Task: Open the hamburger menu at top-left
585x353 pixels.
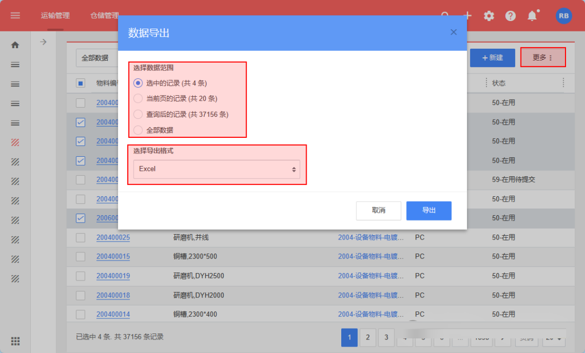Action: [15, 16]
